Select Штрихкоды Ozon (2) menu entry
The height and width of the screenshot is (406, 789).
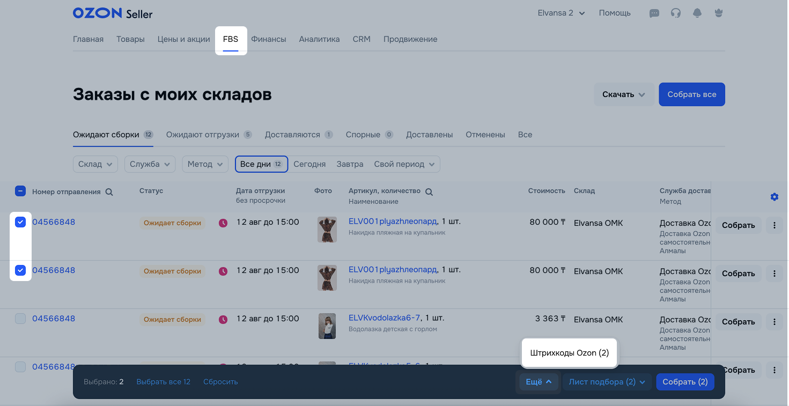point(570,353)
